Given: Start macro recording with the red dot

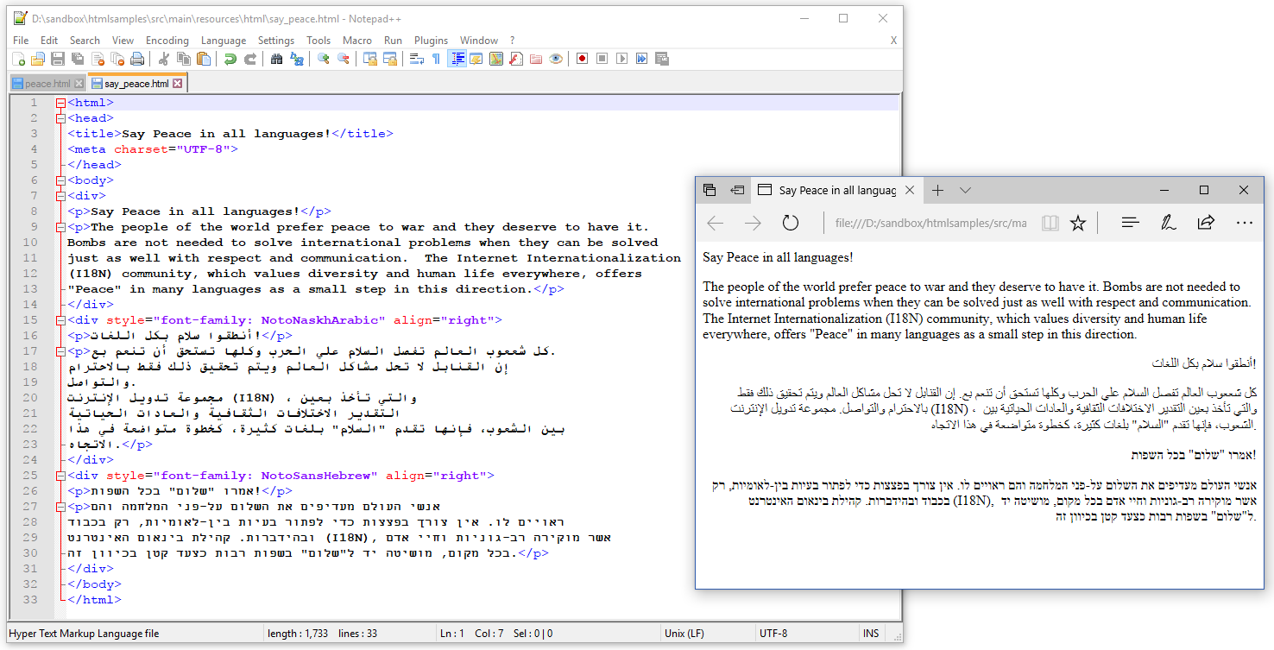Looking at the screenshot, I should 582,59.
